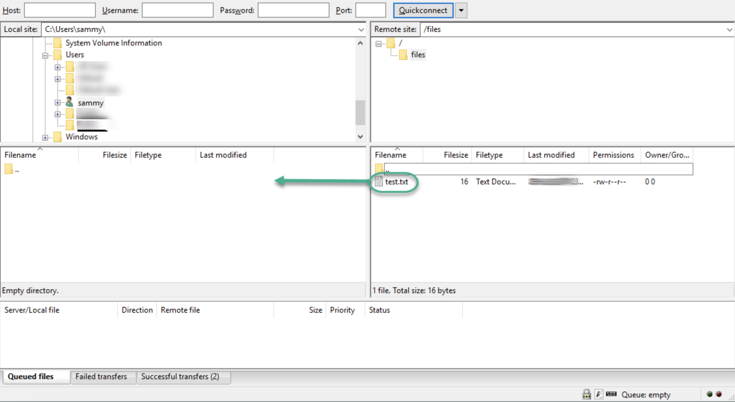
Task: Click the Size queue column header
Action: pyautogui.click(x=300, y=310)
